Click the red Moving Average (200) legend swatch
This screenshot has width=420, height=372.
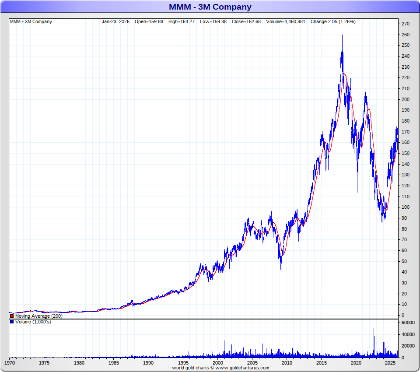12,316
